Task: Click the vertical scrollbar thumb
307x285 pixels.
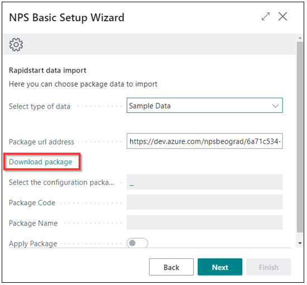Action: pyautogui.click(x=300, y=137)
